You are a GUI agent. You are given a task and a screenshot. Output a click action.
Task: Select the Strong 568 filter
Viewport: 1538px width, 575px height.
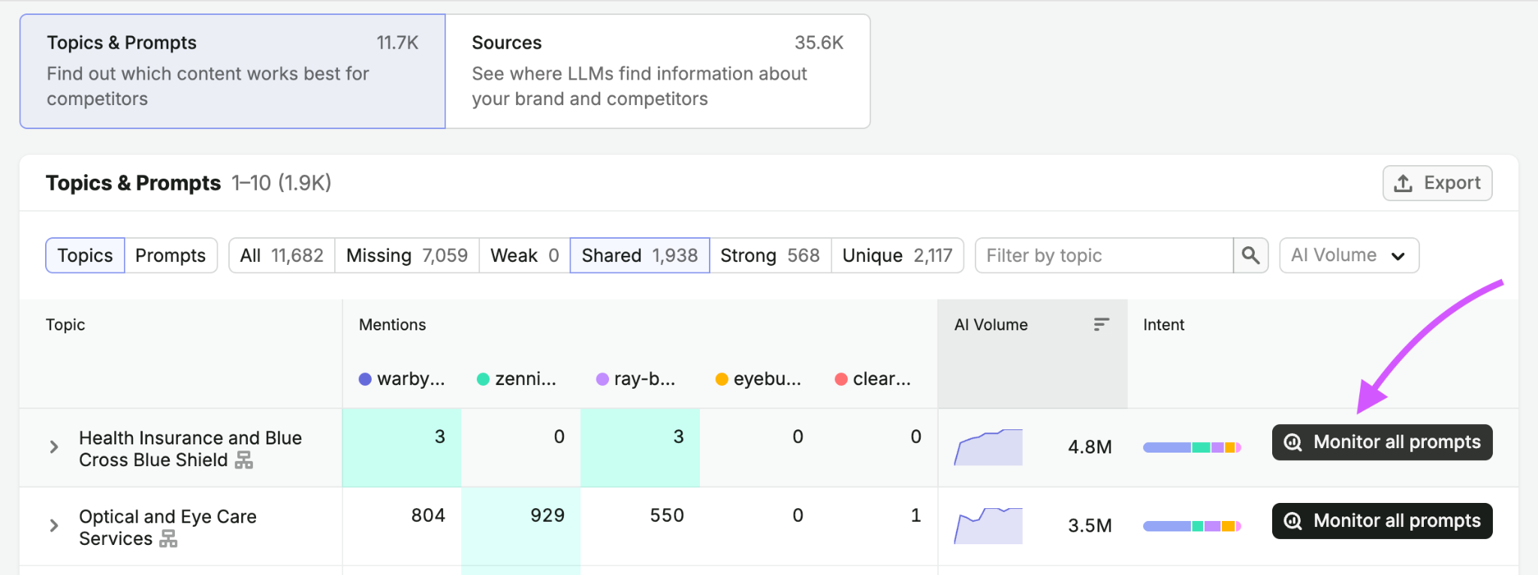pos(770,255)
